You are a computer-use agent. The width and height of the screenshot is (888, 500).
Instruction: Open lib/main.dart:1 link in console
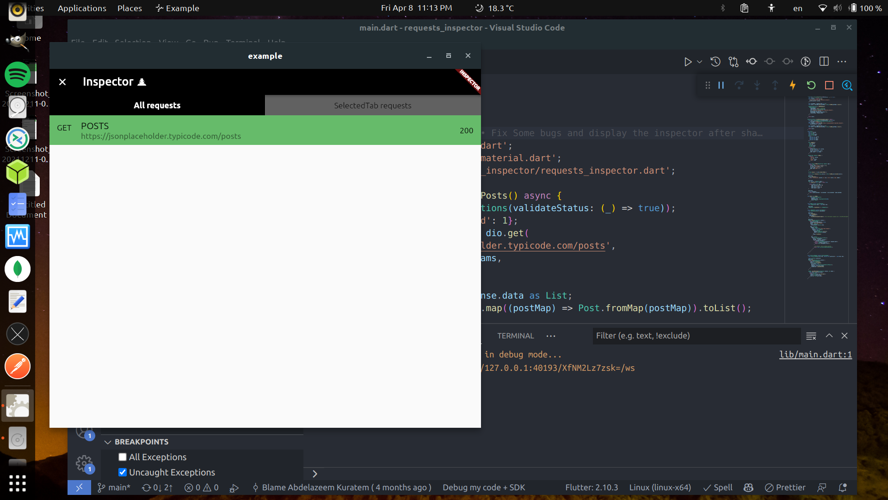(x=815, y=355)
